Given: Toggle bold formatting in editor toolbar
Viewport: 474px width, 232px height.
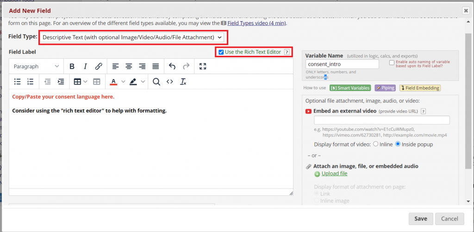Looking at the screenshot, I should (72, 67).
